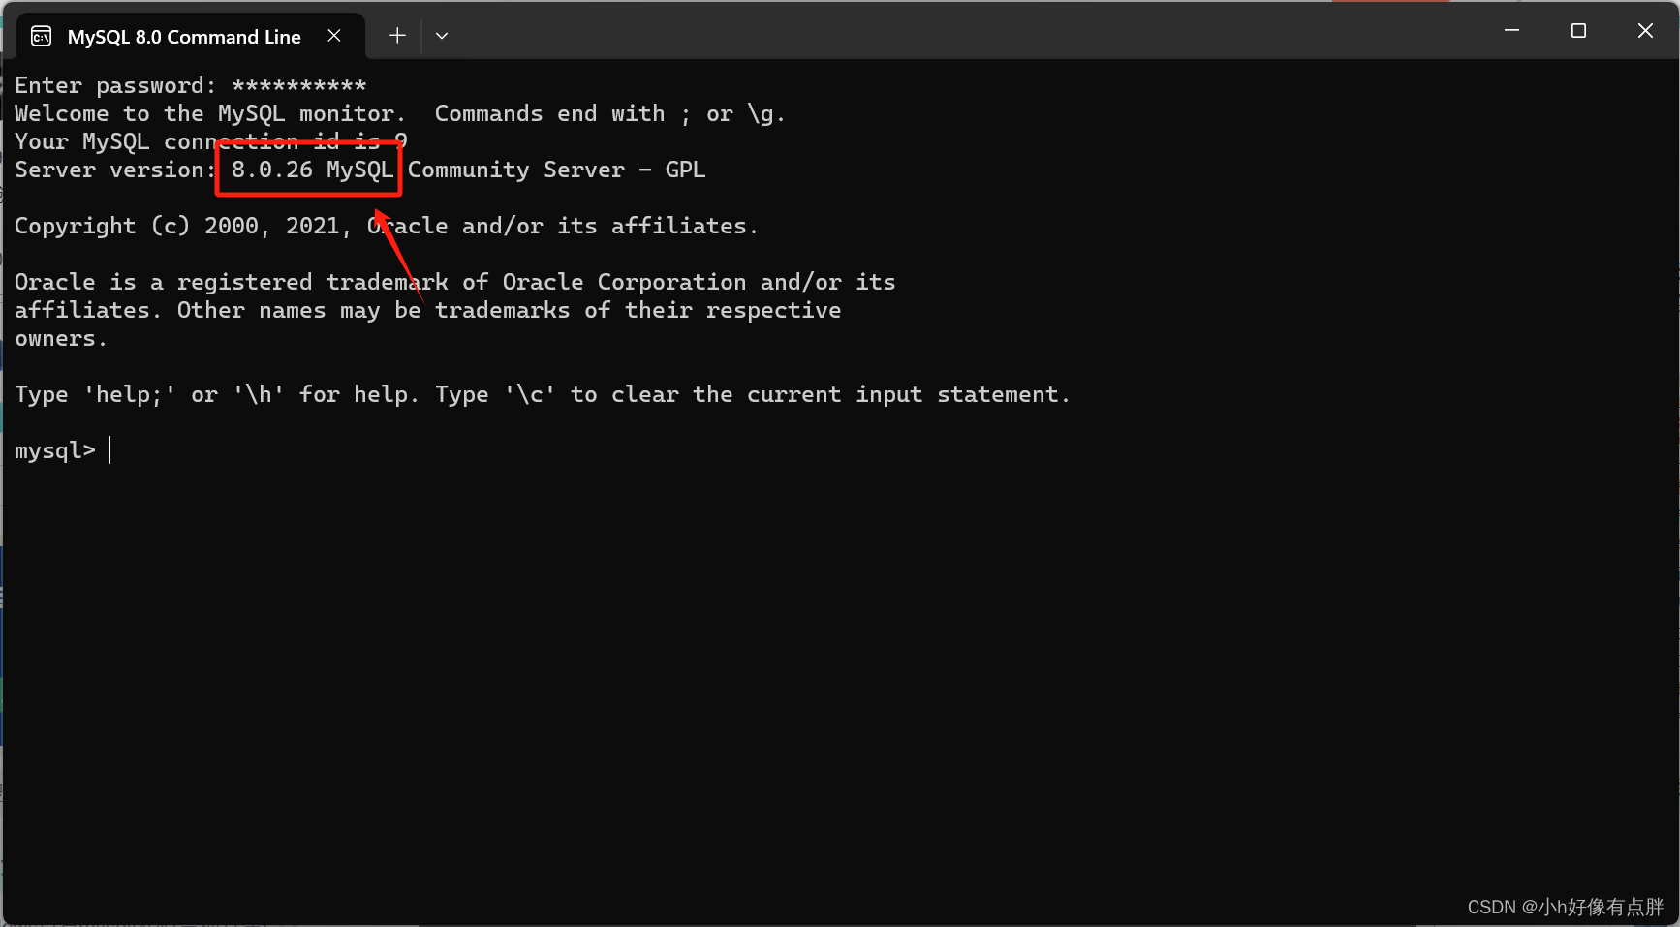The image size is (1680, 927).
Task: Click the CSDN watermark text
Action: coord(1565,907)
